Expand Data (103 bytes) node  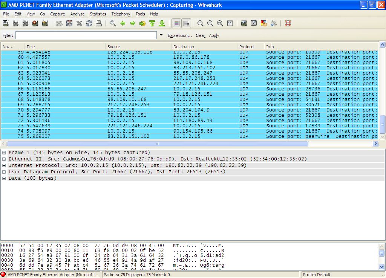pos(4,178)
